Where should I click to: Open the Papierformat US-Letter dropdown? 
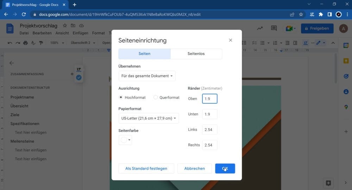[149, 118]
